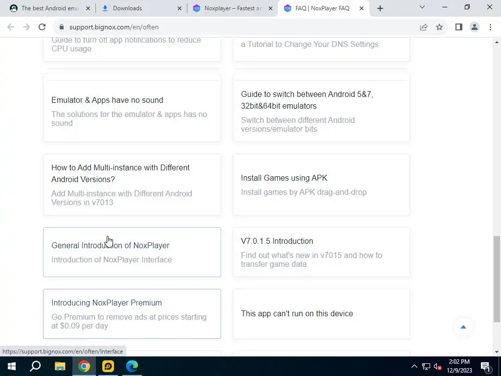Open 'This app can't run on this device'
Image resolution: width=501 pixels, height=376 pixels.
point(321,314)
